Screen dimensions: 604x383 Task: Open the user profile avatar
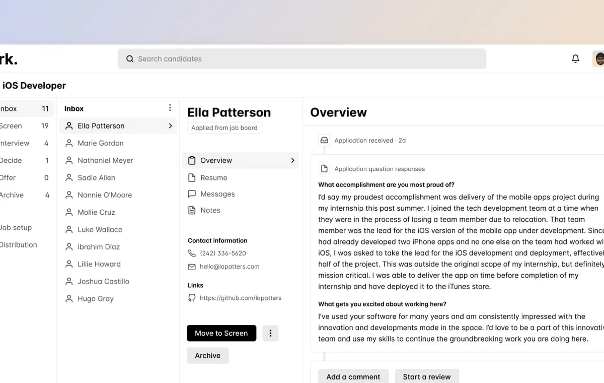pos(598,59)
